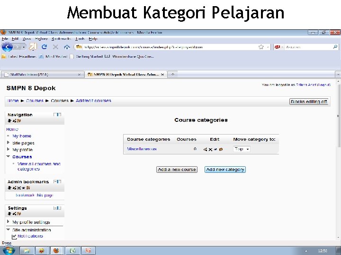Click the URL address field
Screen dimensions: 341x255
[x=170, y=47]
